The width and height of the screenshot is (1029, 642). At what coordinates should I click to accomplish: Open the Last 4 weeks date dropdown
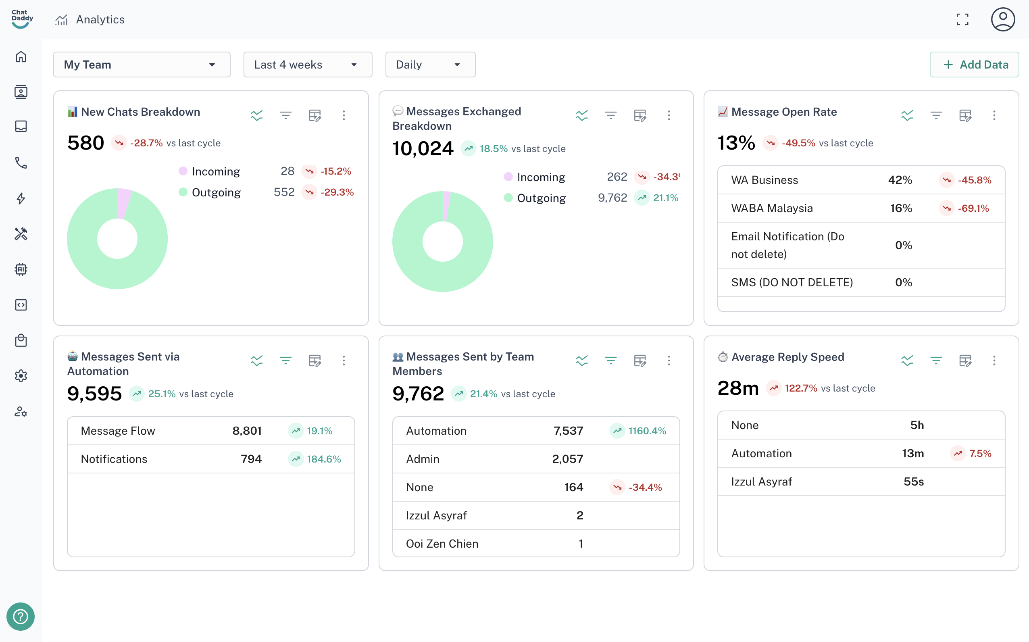click(307, 65)
